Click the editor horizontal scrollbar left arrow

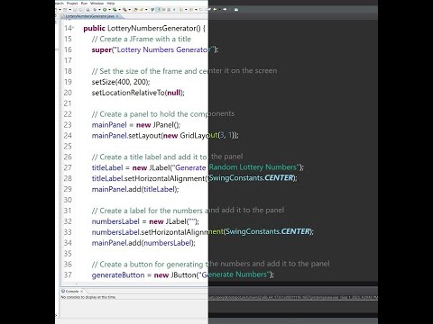(77, 283)
